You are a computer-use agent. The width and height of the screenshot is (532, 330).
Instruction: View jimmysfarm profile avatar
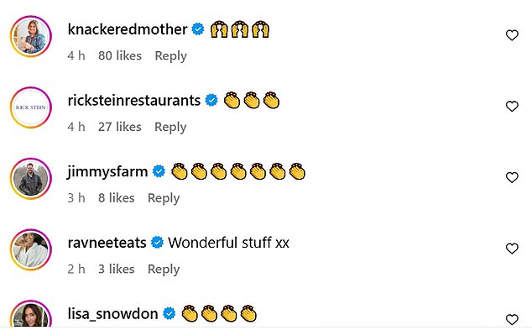pos(31,179)
